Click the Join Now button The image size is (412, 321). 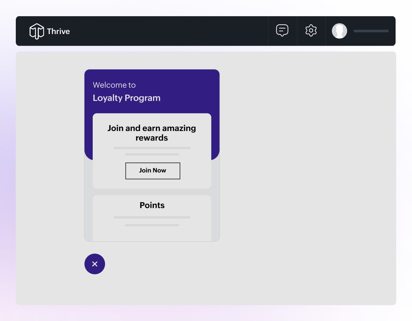coord(152,171)
